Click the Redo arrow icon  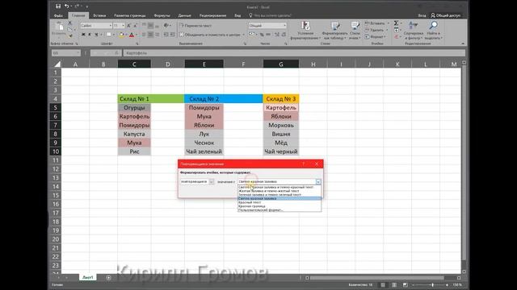77,6
